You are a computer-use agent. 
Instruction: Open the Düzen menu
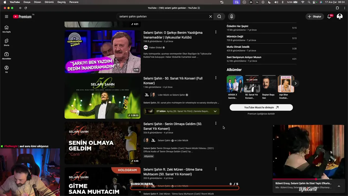coord(38,2)
